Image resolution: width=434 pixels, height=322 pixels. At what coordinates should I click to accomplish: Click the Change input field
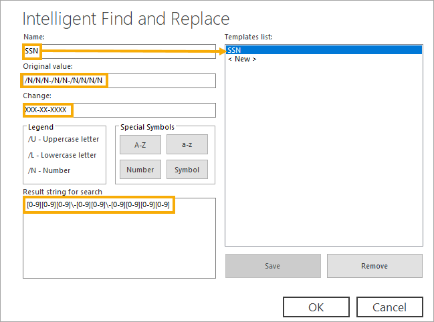[119, 110]
